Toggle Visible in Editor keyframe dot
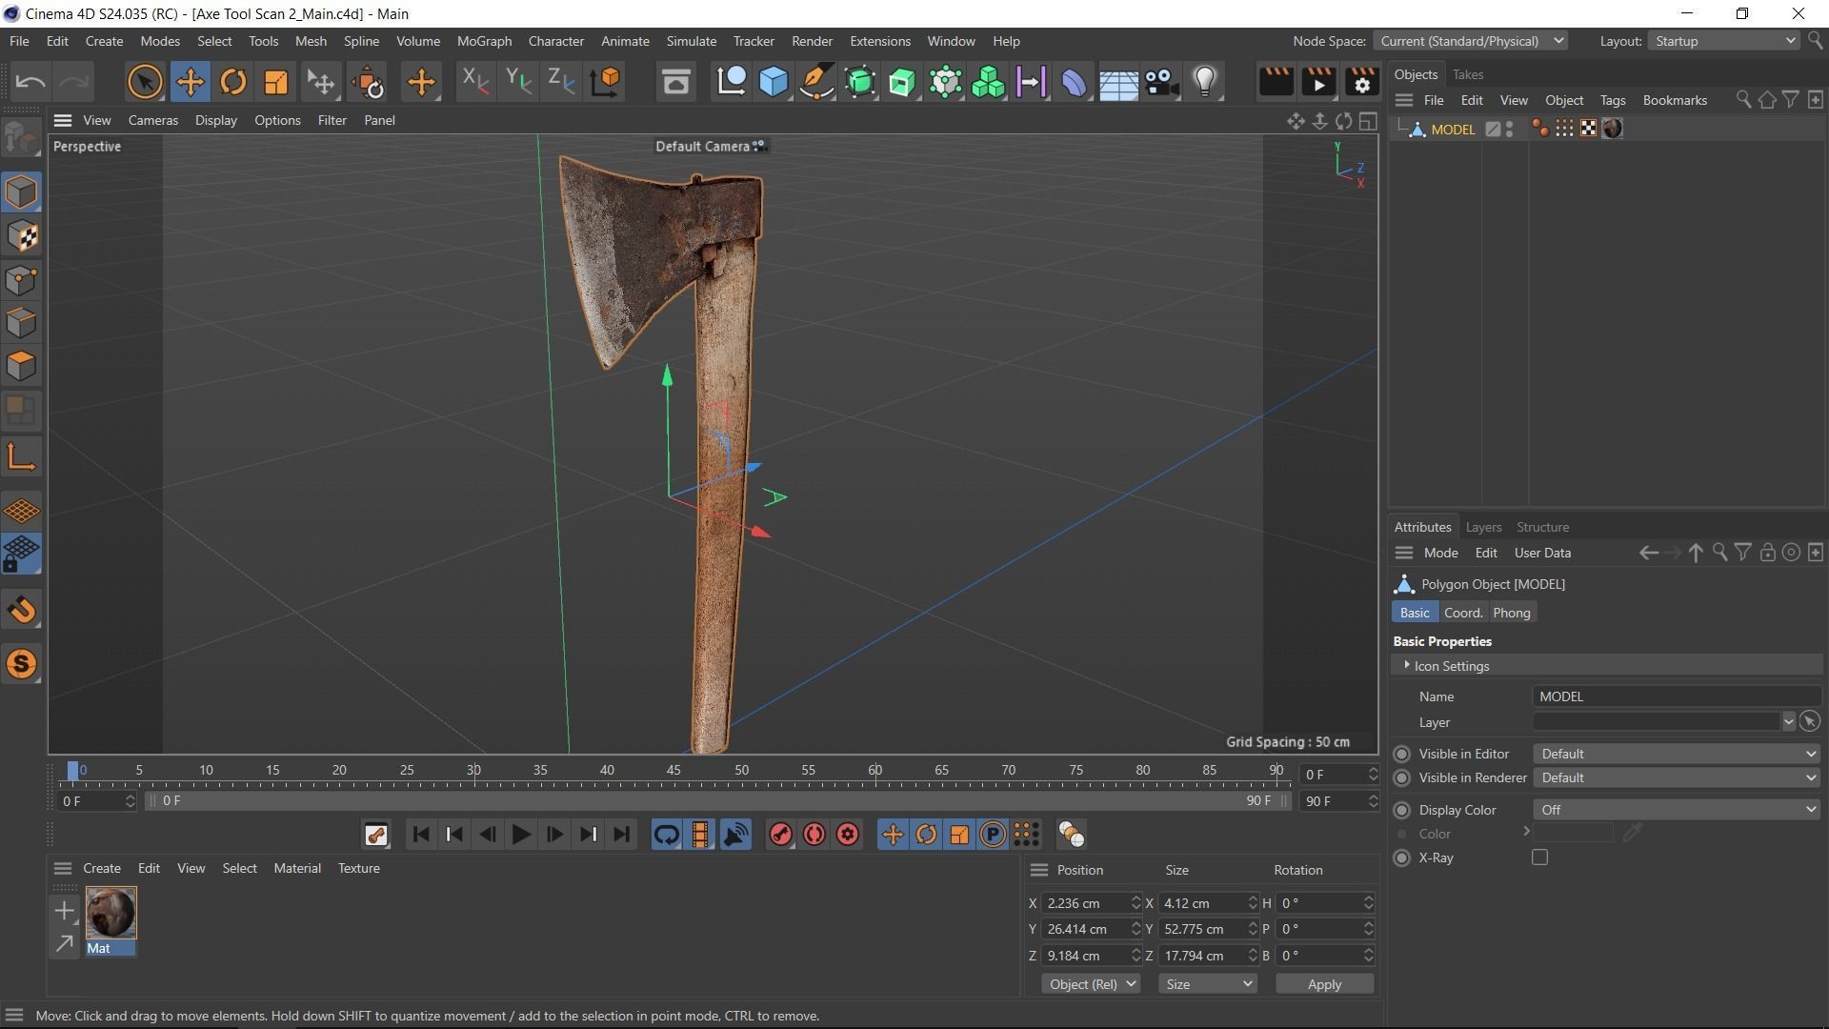The width and height of the screenshot is (1829, 1029). pos(1401,754)
